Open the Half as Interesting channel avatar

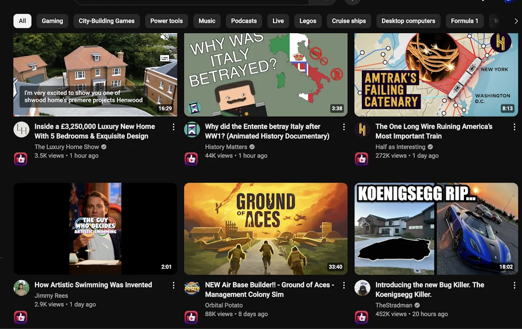[362, 130]
